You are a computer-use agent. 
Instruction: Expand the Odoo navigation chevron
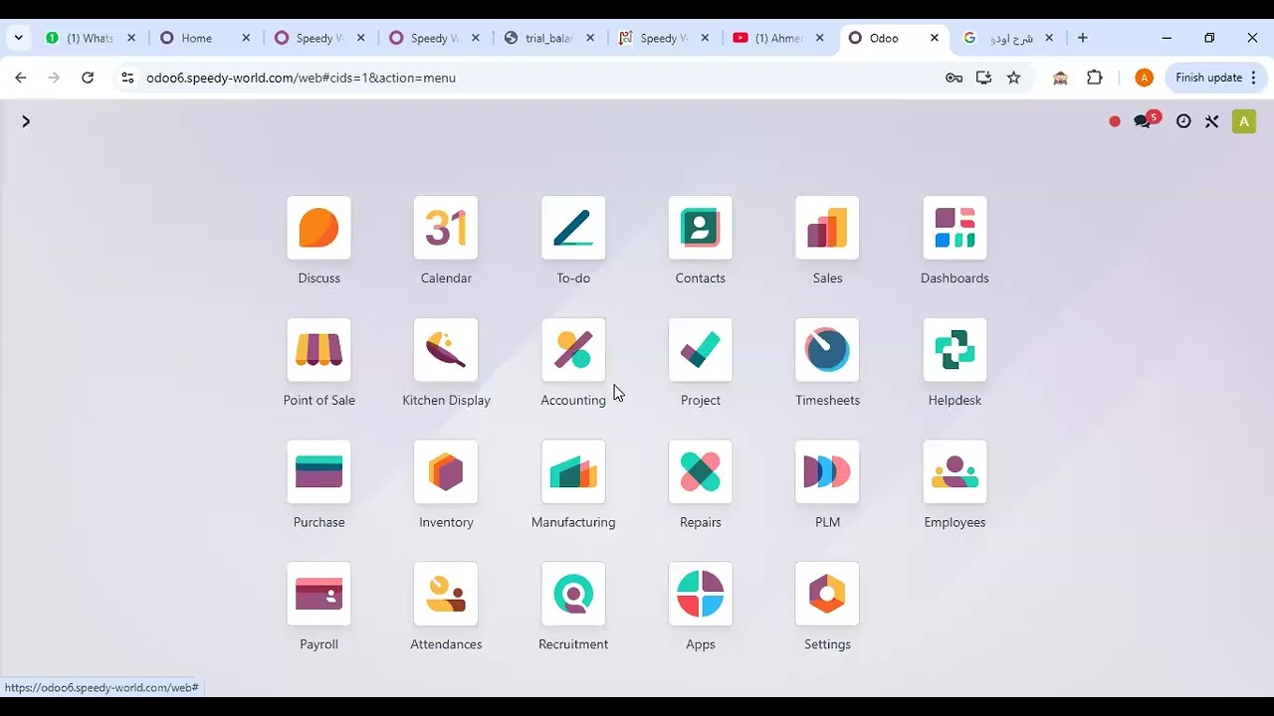click(26, 121)
